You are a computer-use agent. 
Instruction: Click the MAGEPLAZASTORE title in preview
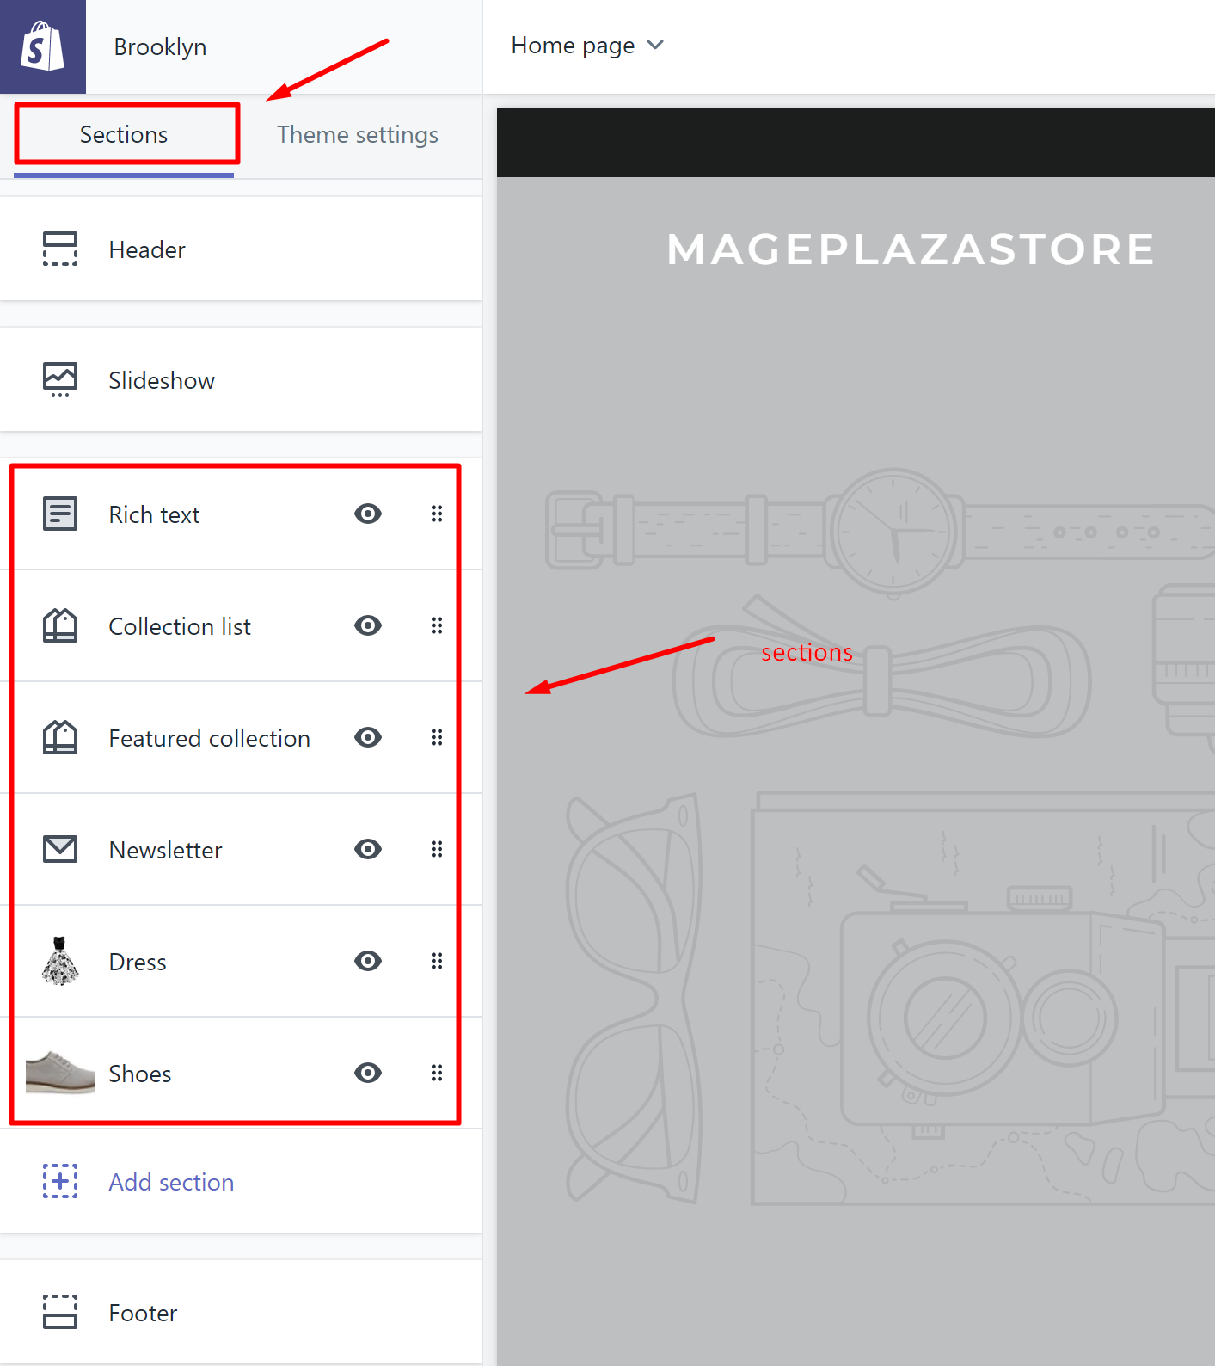coord(911,249)
